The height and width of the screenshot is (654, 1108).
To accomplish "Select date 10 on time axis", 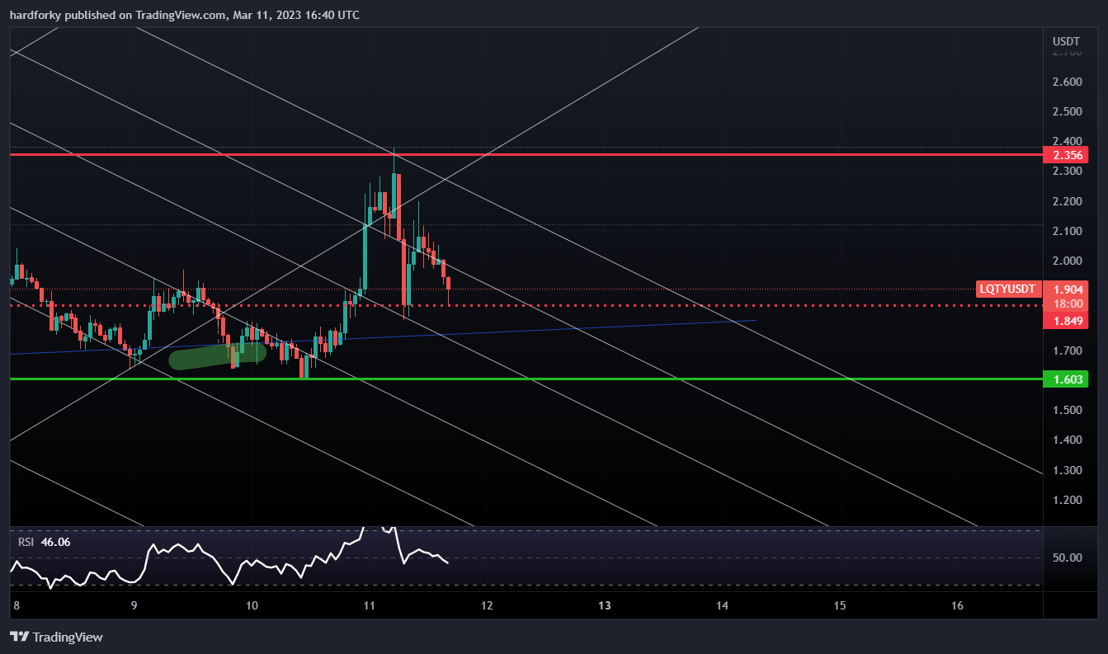I will (x=252, y=605).
